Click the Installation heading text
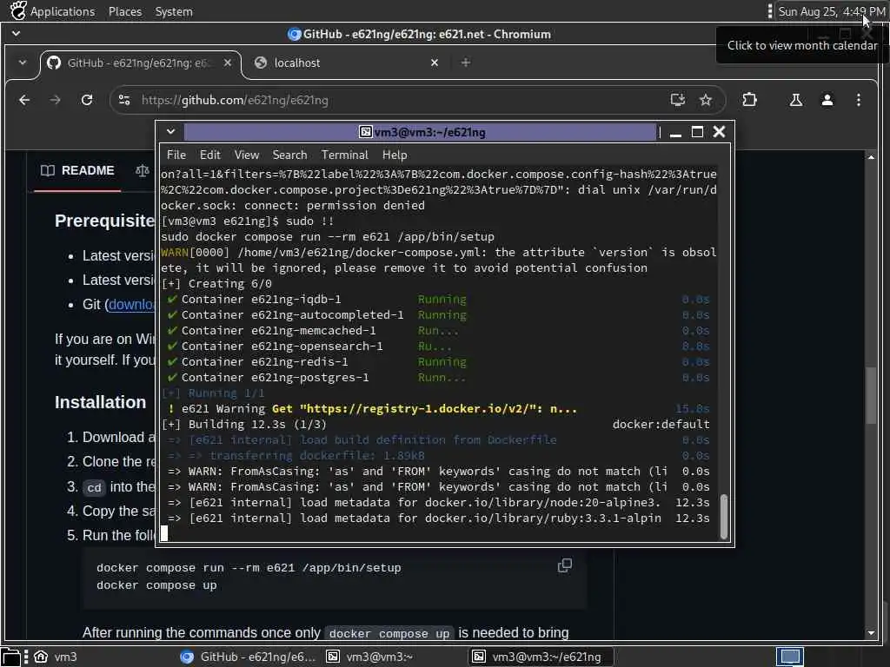The width and height of the screenshot is (890, 667). [101, 402]
